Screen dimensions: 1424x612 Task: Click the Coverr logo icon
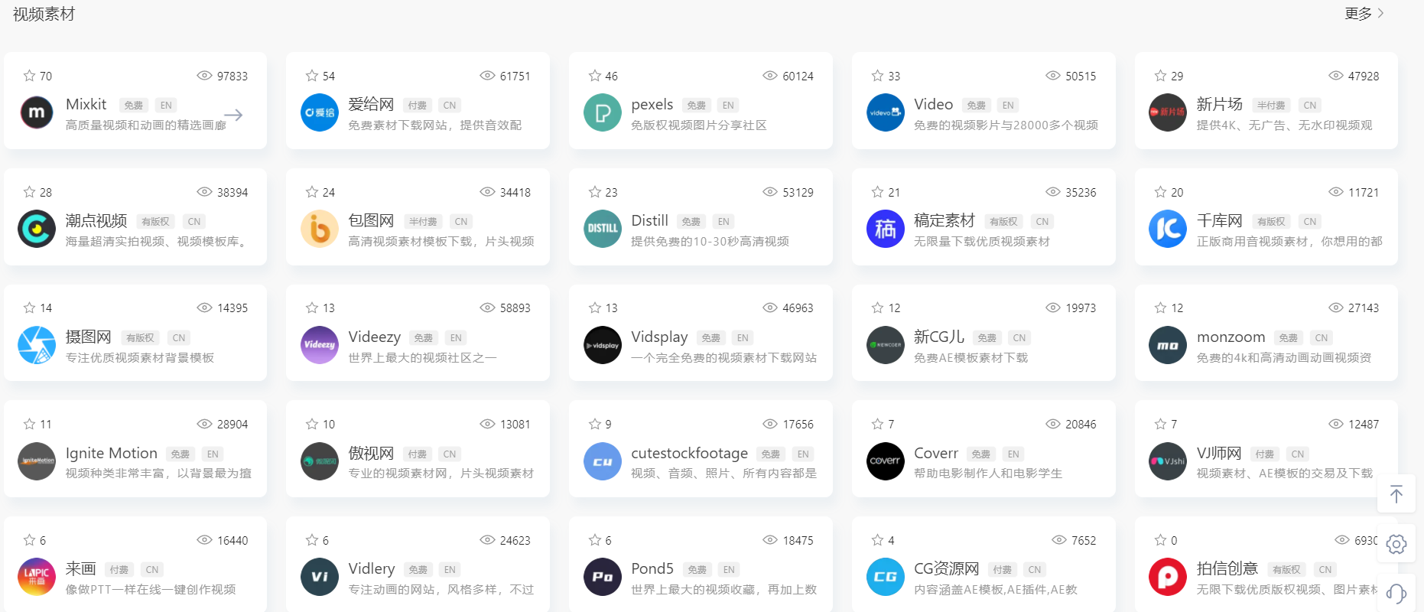tap(886, 461)
